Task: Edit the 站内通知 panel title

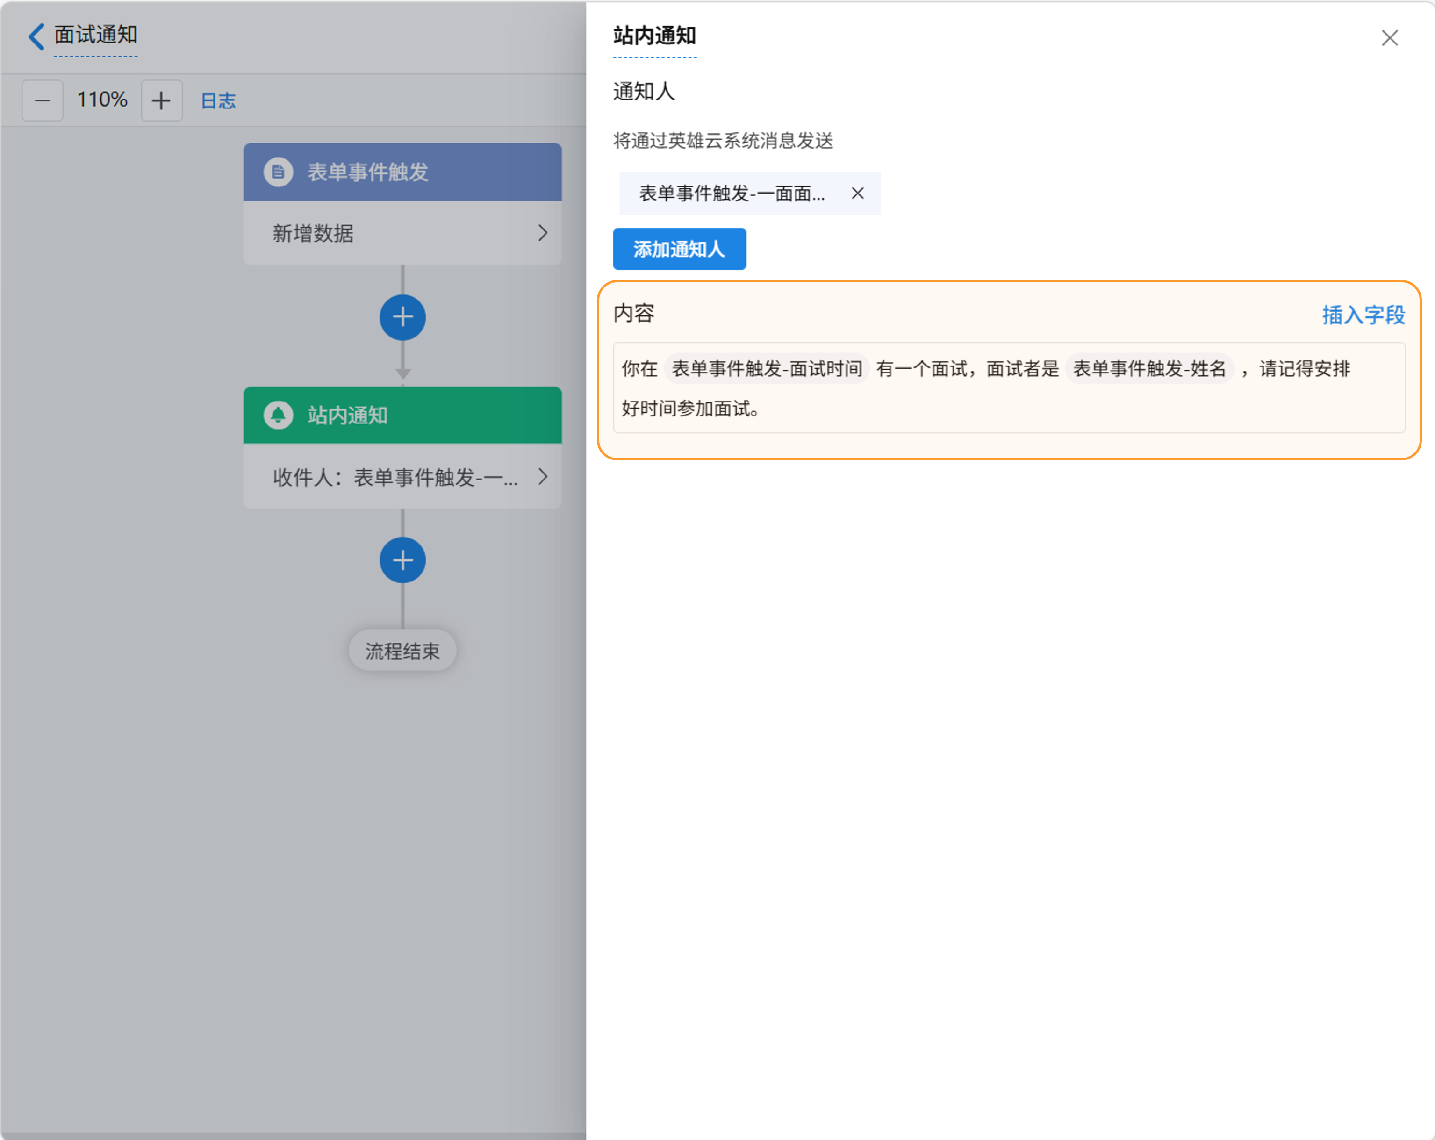Action: pyautogui.click(x=654, y=36)
